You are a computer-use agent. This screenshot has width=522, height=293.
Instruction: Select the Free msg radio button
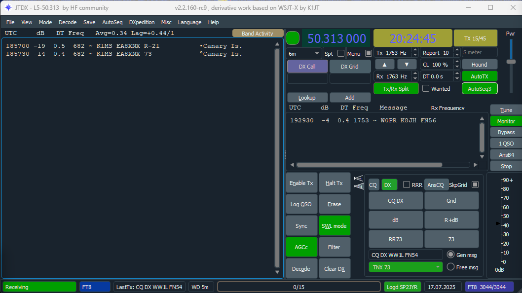pos(450,267)
